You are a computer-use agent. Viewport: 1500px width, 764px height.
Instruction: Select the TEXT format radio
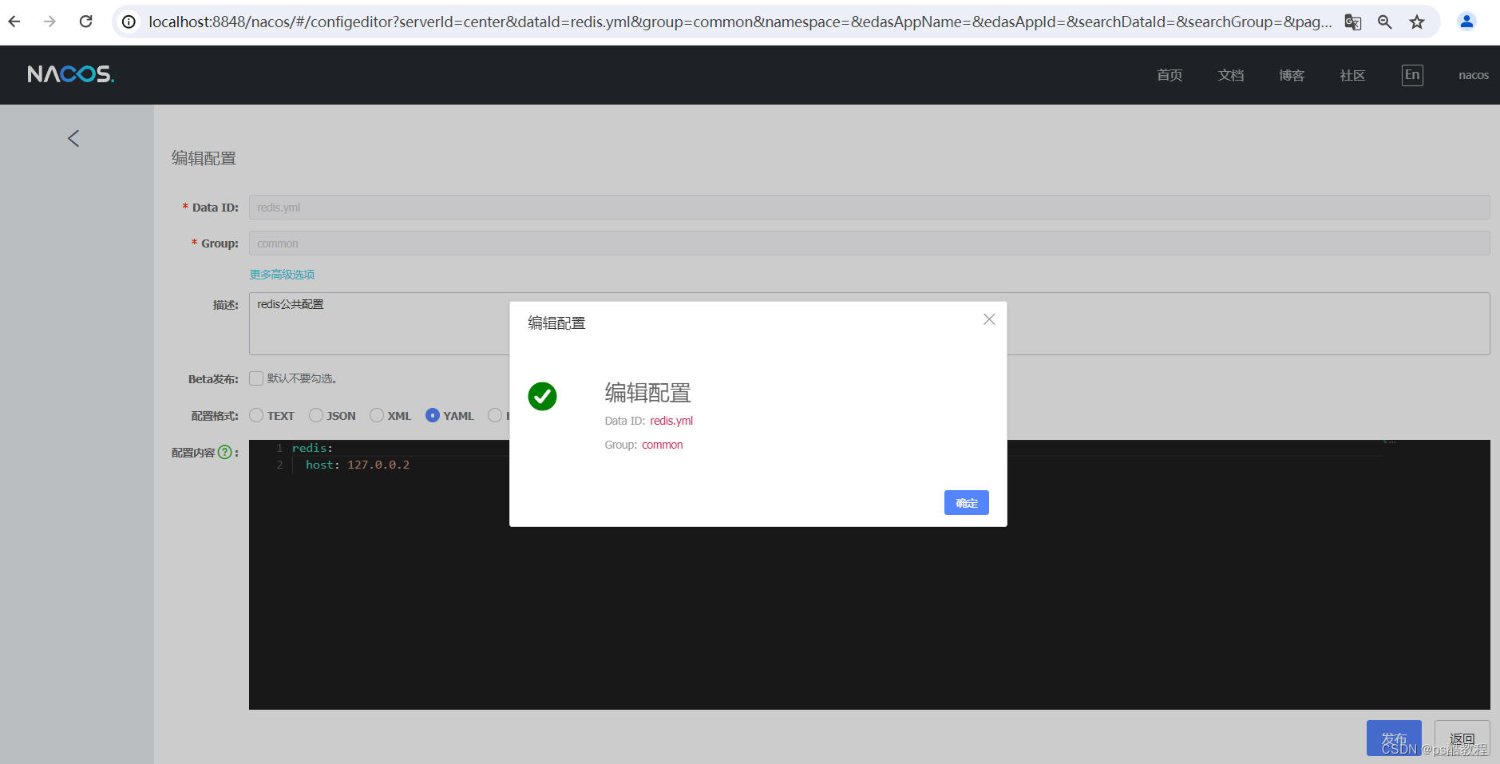tap(256, 415)
